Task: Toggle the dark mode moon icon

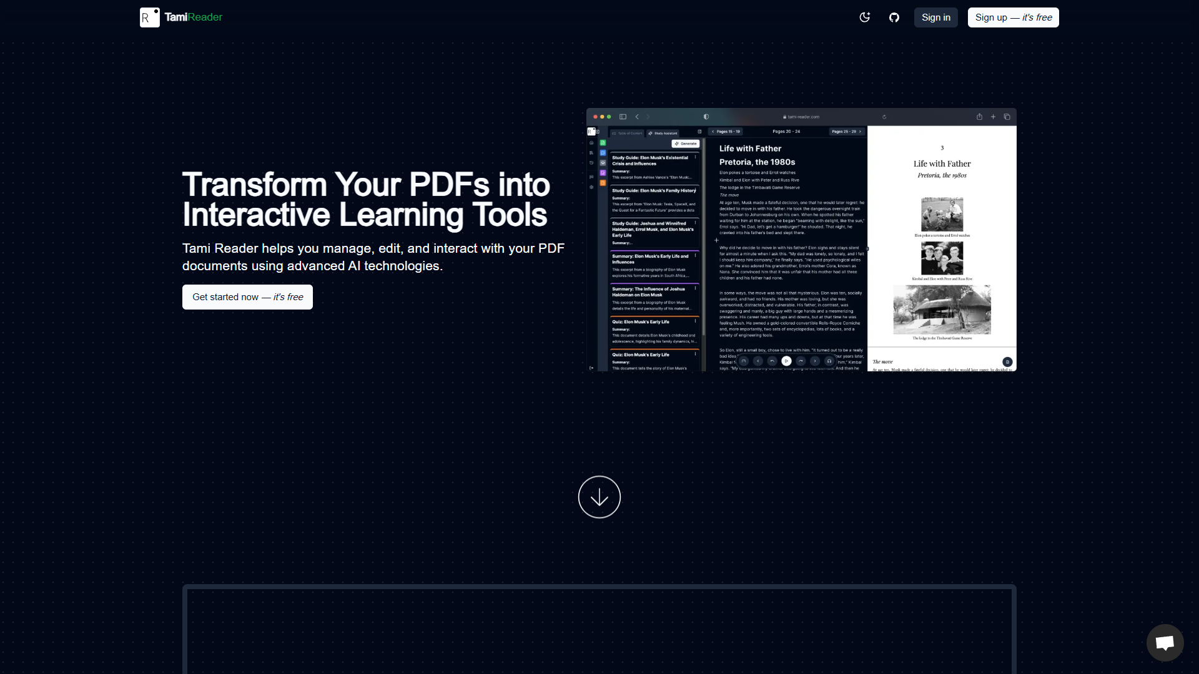Action: click(865, 17)
